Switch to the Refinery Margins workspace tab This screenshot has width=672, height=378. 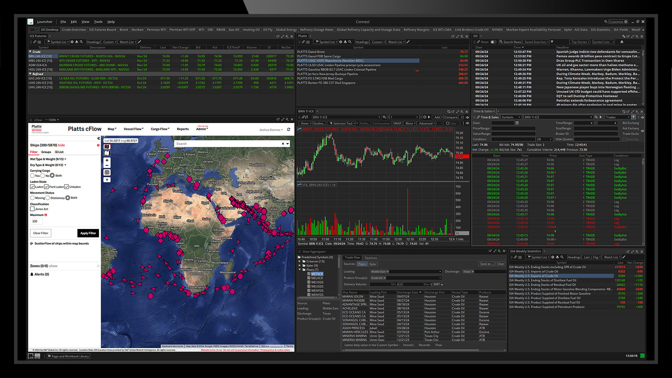coord(416,30)
